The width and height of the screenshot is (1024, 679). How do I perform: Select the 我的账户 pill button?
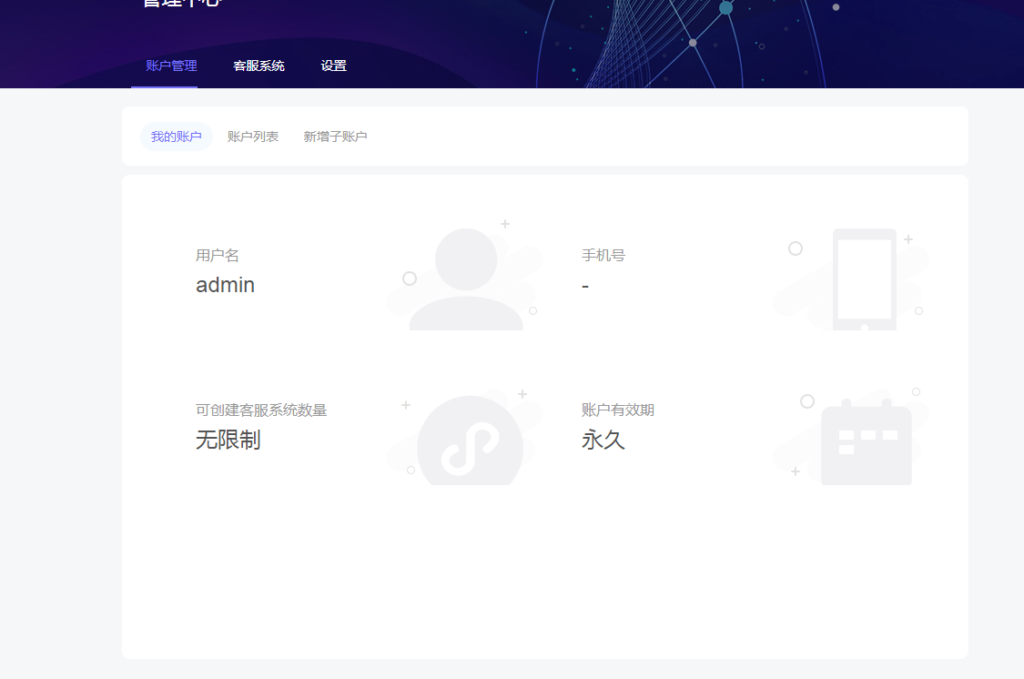pyautogui.click(x=176, y=136)
